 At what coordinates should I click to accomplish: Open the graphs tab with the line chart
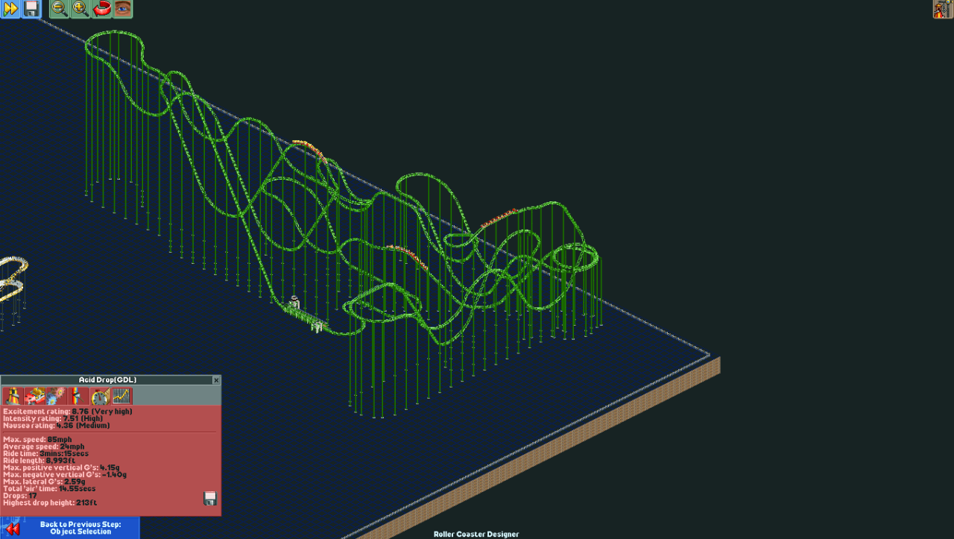(121, 396)
